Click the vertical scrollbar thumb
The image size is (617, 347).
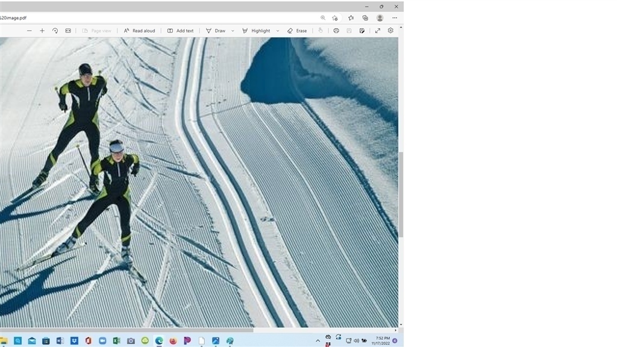(401, 193)
